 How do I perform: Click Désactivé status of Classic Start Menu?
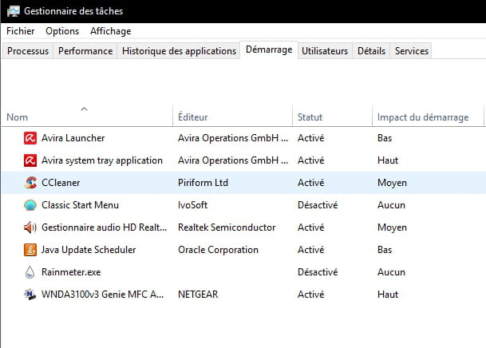click(x=318, y=205)
